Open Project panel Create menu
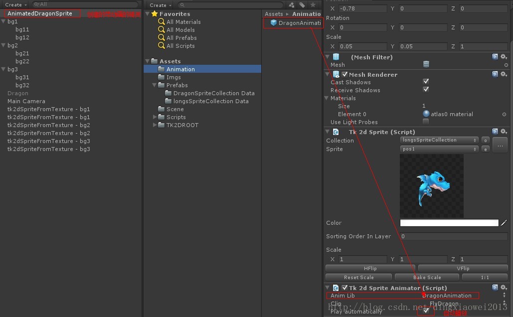This screenshot has width=513, height=317. 161,5
